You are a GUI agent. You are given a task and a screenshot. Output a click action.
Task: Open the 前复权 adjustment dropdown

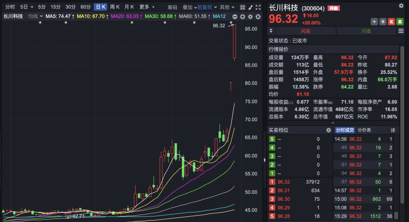(x=207, y=7)
